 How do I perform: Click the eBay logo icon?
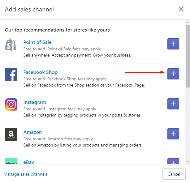[x=11, y=161]
